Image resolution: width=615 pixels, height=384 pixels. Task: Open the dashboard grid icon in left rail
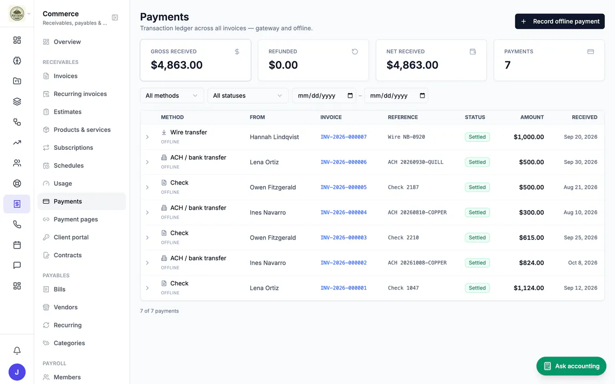(x=17, y=40)
